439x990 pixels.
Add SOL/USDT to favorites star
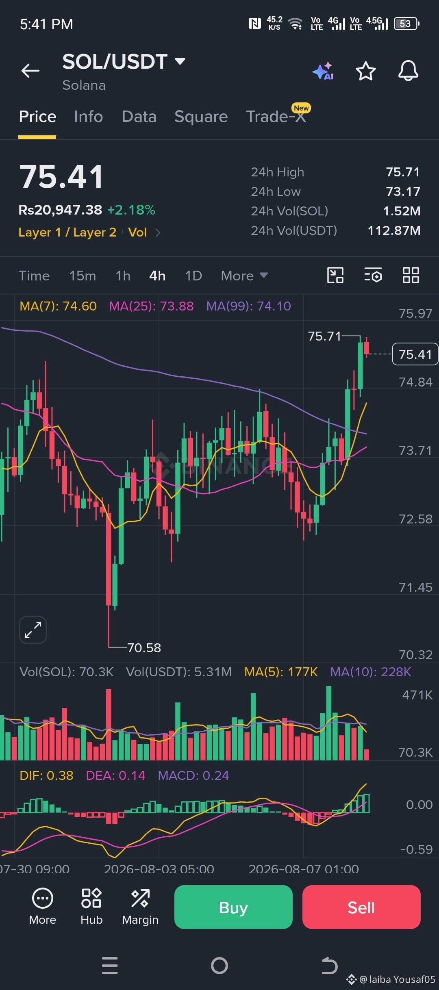(x=366, y=71)
